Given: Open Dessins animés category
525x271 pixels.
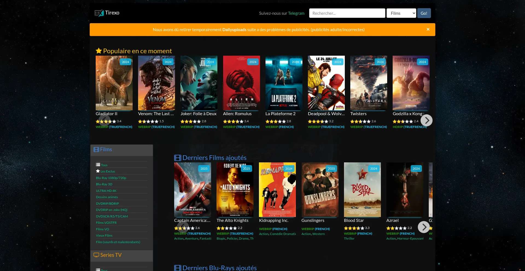Looking at the screenshot, I should coord(107,197).
